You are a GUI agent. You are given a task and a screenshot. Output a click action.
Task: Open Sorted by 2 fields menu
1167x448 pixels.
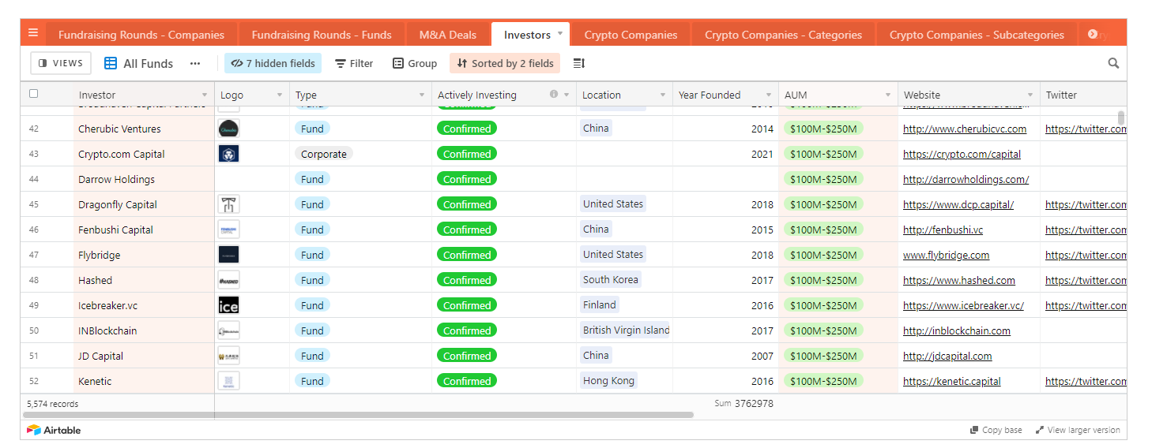505,63
